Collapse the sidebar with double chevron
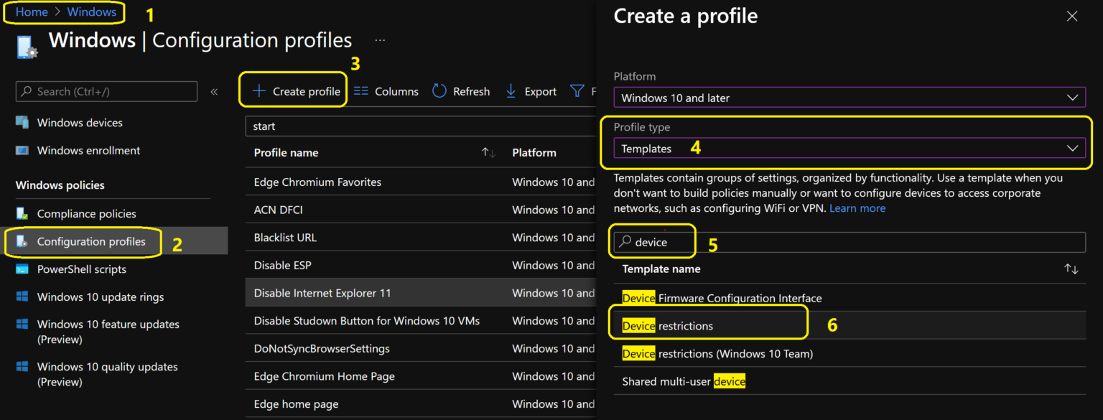 pos(214,92)
